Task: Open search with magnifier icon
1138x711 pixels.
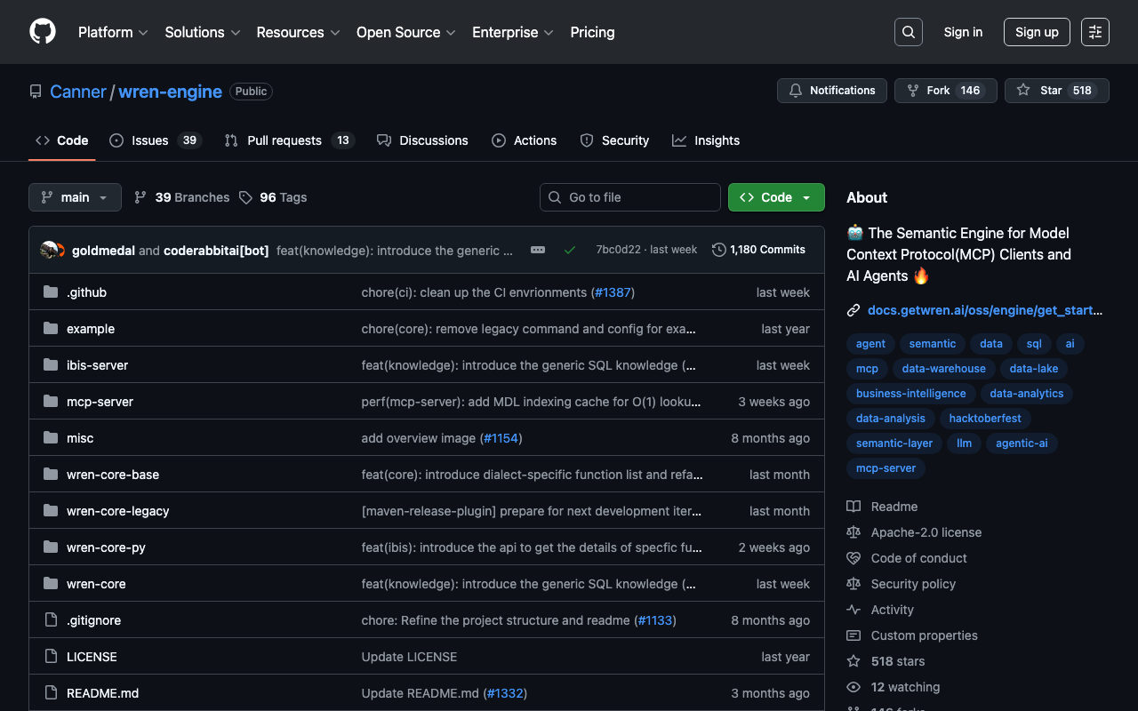Action: [908, 32]
